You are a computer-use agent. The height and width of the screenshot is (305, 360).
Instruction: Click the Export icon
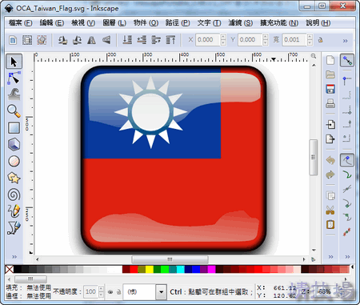330,138
